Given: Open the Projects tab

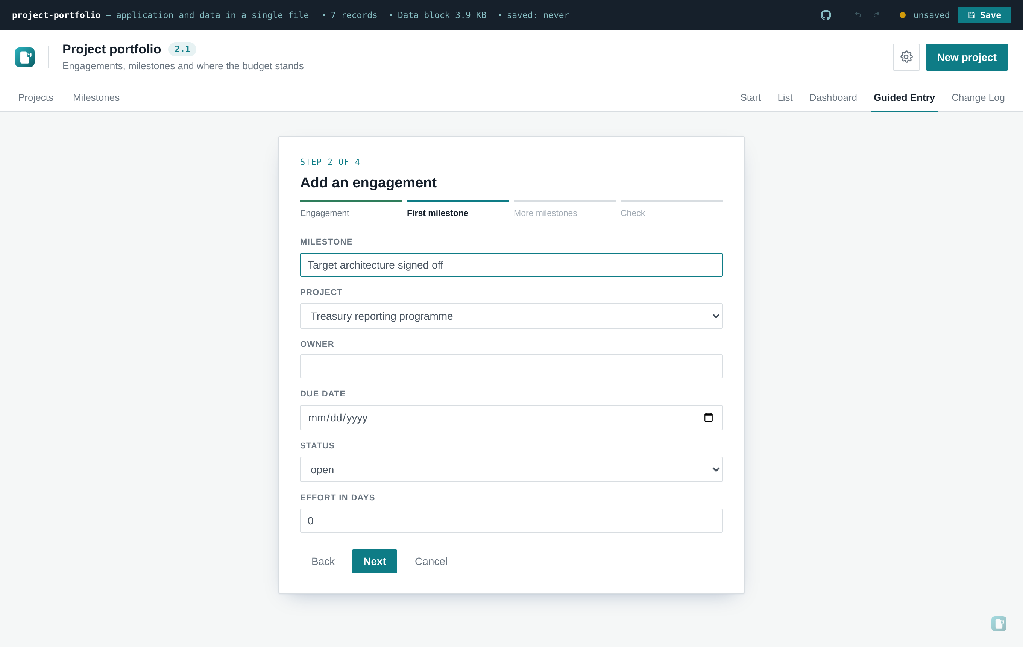Looking at the screenshot, I should tap(36, 98).
